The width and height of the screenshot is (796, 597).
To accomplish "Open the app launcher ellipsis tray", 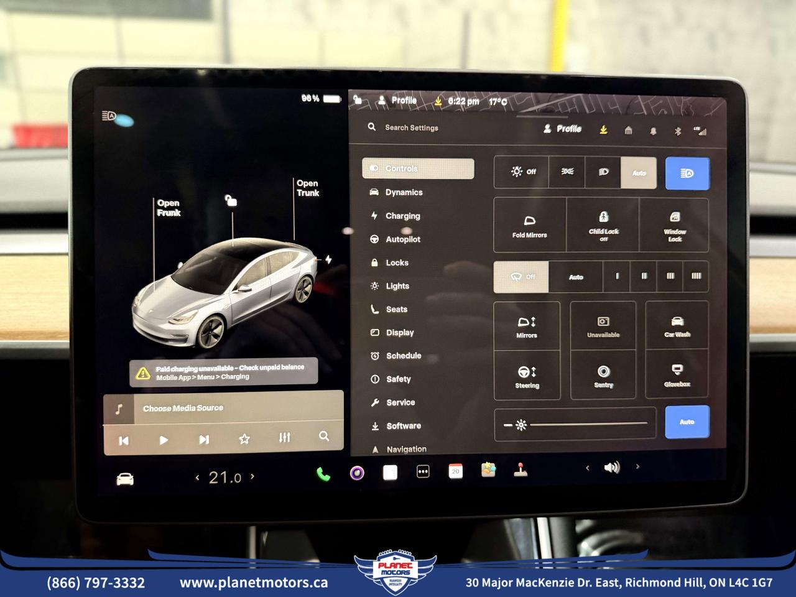I will click(423, 471).
